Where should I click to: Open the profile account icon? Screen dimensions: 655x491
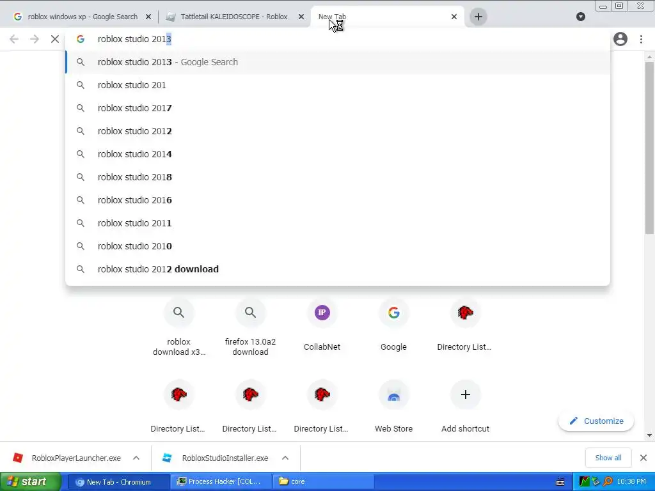[x=620, y=39]
